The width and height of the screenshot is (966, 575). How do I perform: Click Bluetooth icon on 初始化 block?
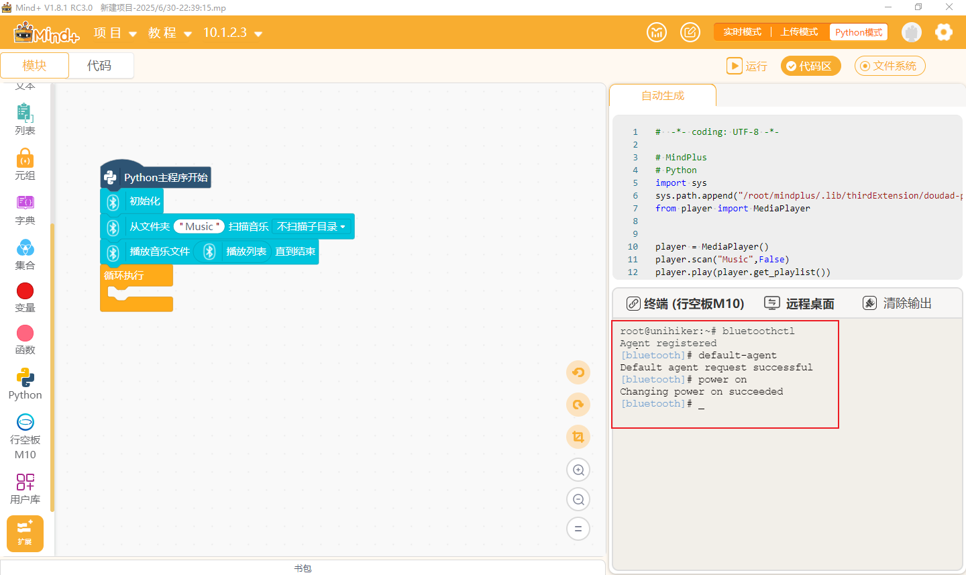(113, 202)
